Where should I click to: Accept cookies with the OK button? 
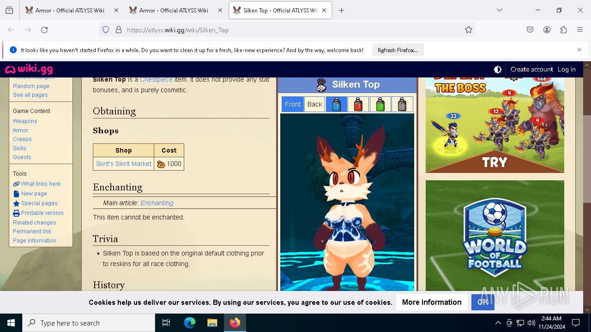coord(482,302)
